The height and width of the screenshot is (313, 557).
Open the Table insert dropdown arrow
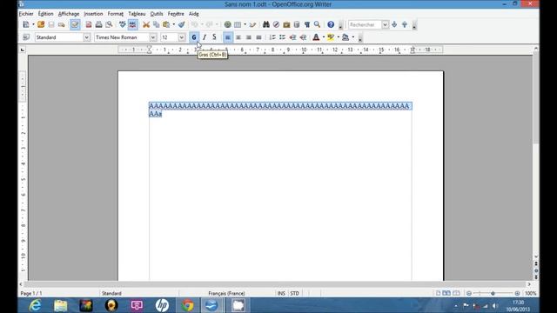[x=245, y=24]
